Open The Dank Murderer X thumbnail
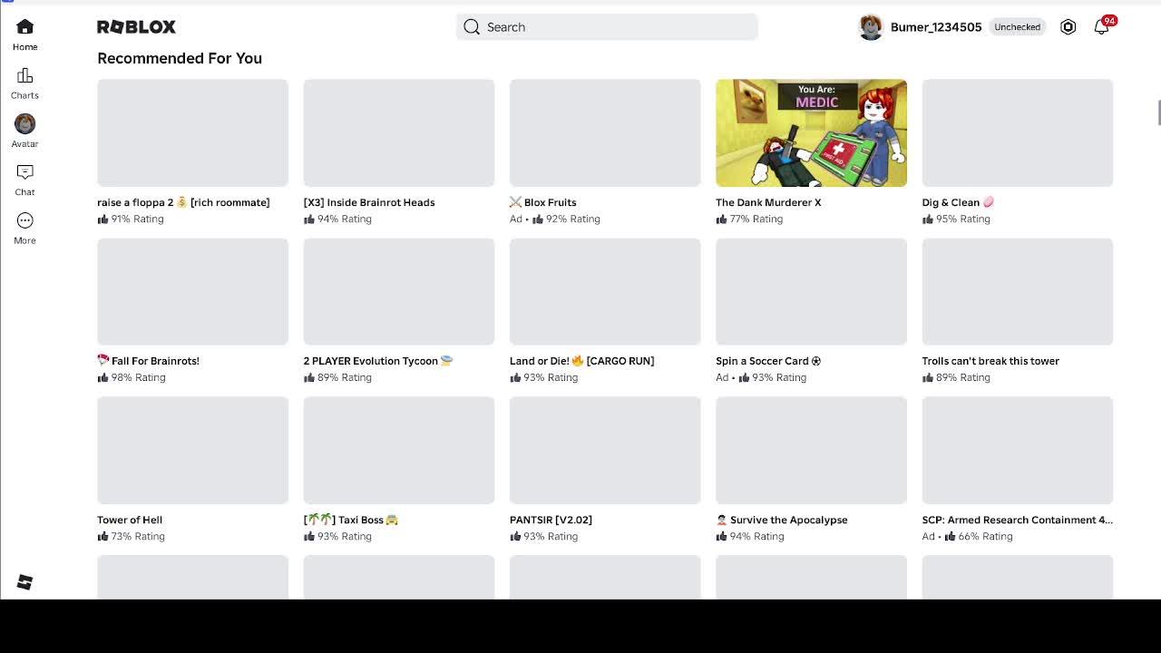Viewport: 1161px width, 653px height. pos(811,132)
